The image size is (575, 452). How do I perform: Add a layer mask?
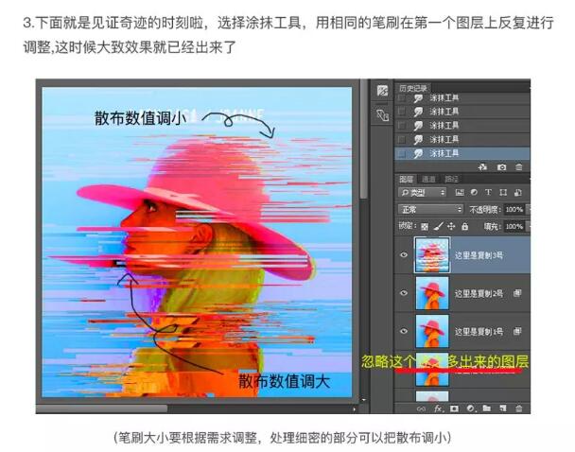pyautogui.click(x=454, y=409)
